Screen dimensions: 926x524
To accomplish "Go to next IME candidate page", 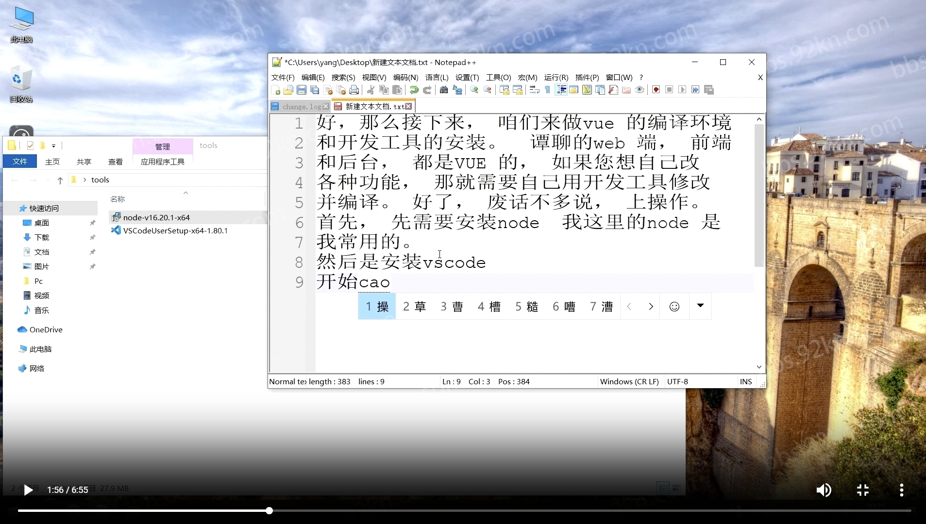I will [x=651, y=307].
